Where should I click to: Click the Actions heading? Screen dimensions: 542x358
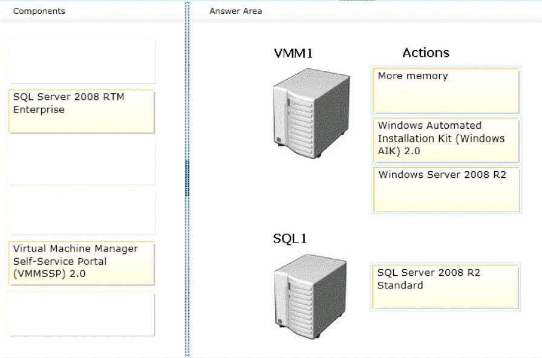(426, 53)
